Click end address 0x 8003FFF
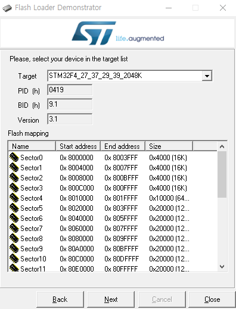The image size is (236, 309). [121, 158]
